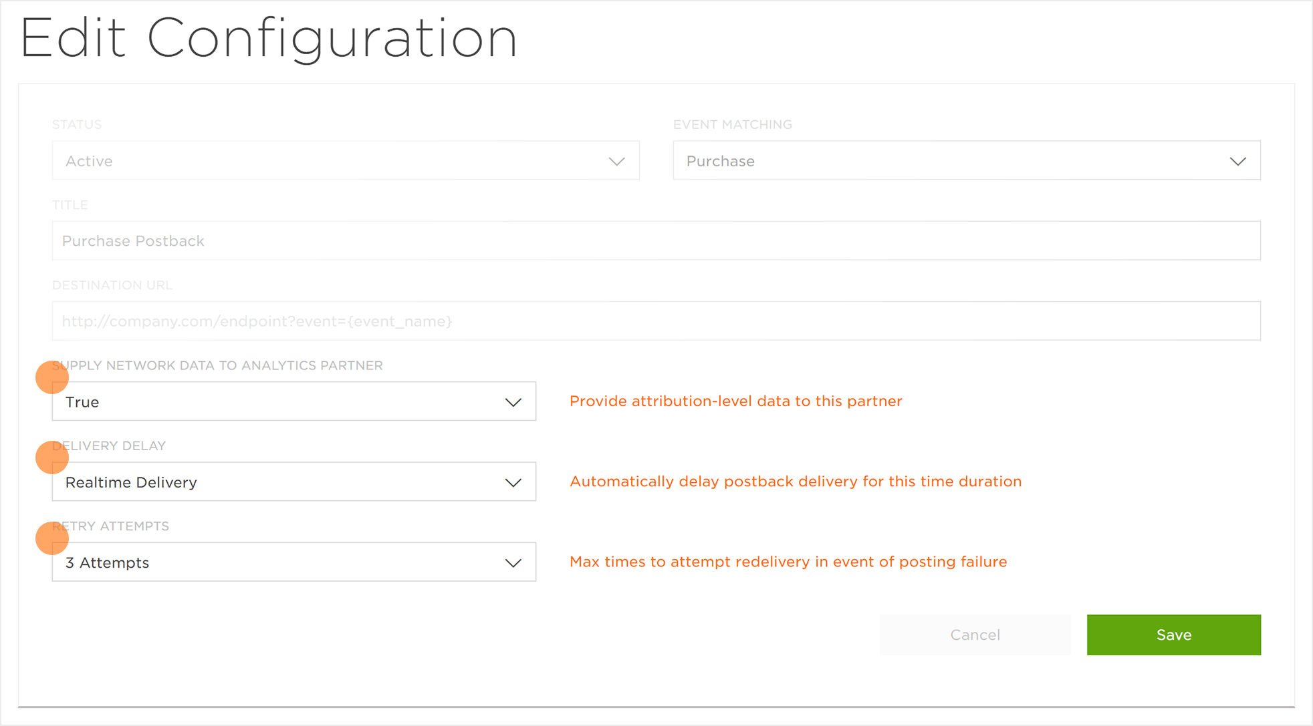Click the Status dropdown chevron arrow
The image size is (1313, 726).
coord(616,161)
